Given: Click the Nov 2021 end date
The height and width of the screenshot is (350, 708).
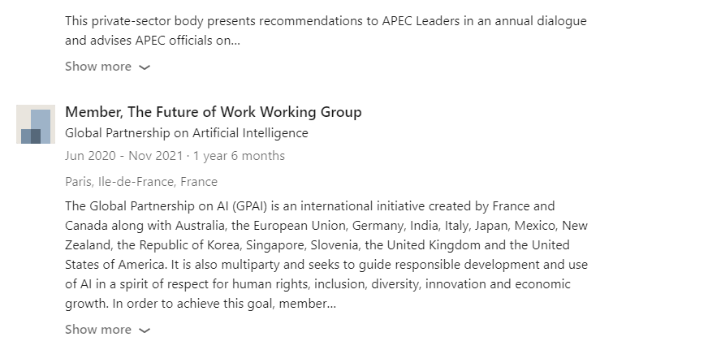Looking at the screenshot, I should click(156, 156).
